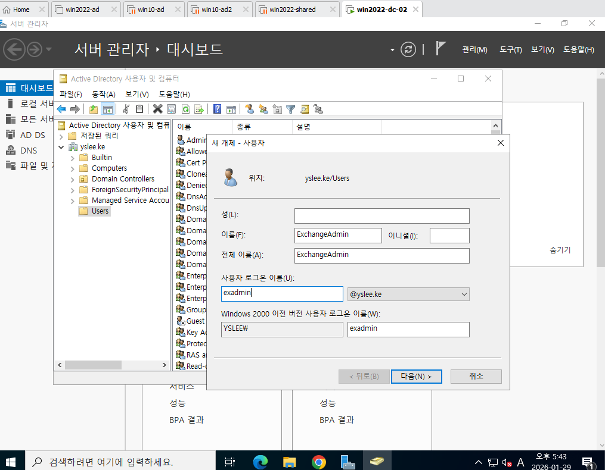605x470 pixels.
Task: Open Properties icon in AD toolbar
Action: point(171,109)
